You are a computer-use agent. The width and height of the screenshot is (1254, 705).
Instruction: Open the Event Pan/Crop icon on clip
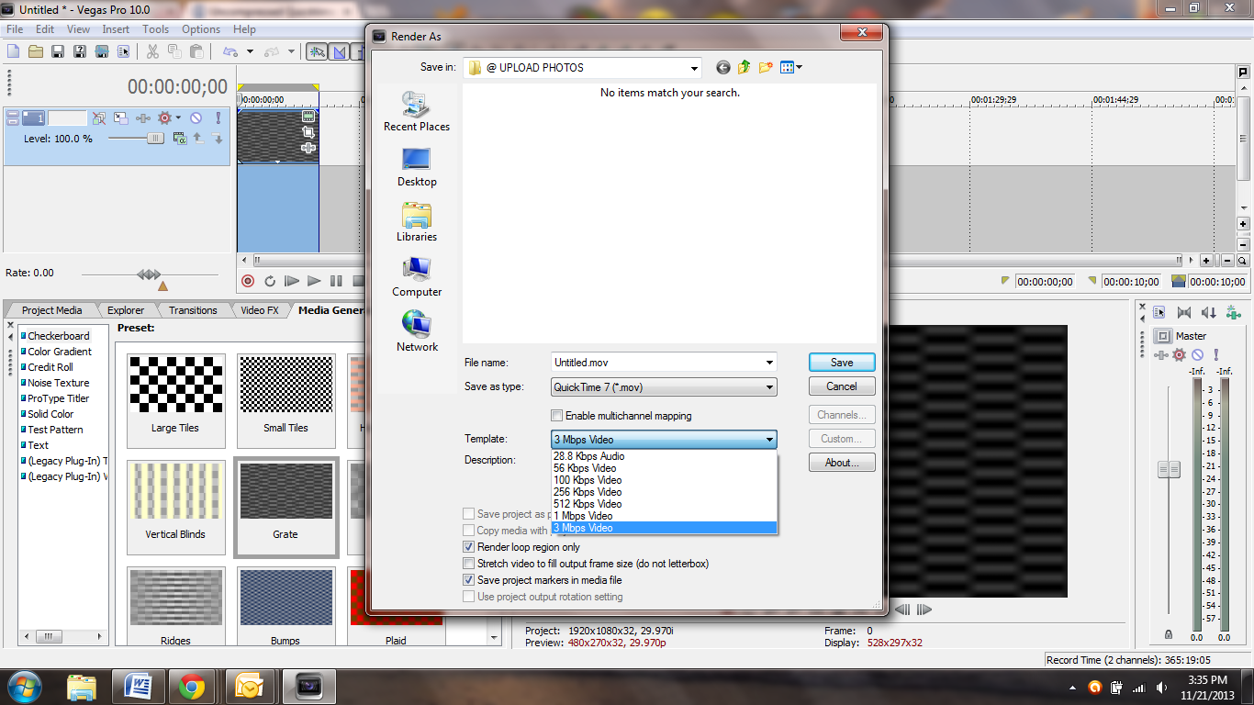(308, 132)
